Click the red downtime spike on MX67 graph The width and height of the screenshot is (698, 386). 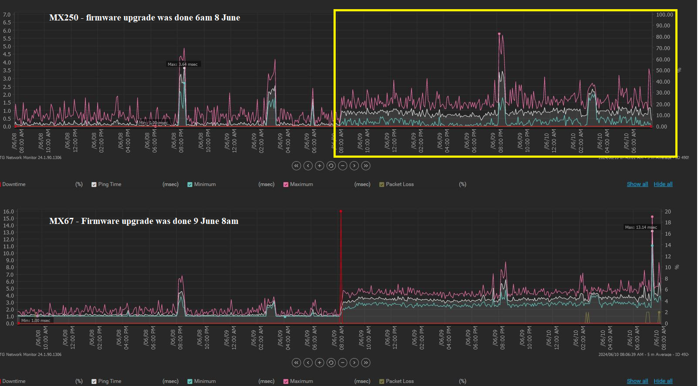click(x=340, y=261)
